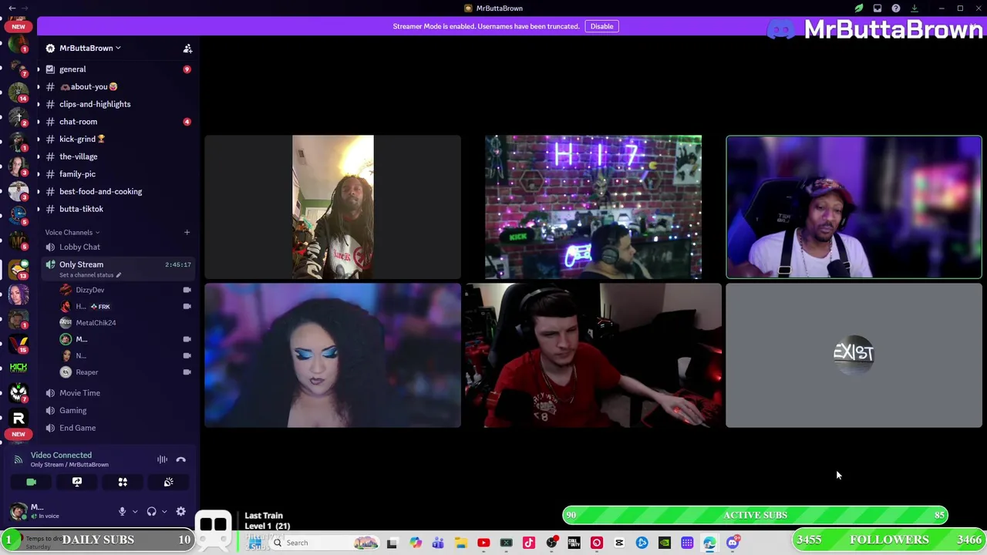Open the the-village channel
The width and height of the screenshot is (987, 555).
tap(78, 156)
